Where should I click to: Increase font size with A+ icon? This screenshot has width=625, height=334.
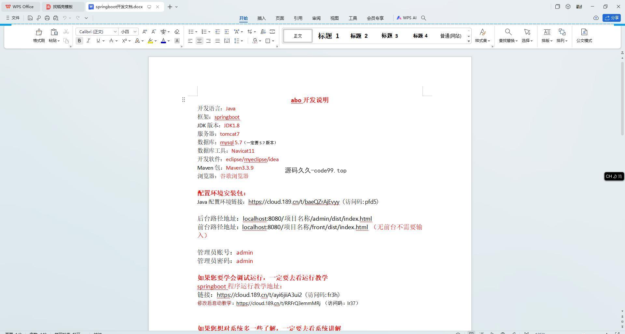(x=145, y=32)
